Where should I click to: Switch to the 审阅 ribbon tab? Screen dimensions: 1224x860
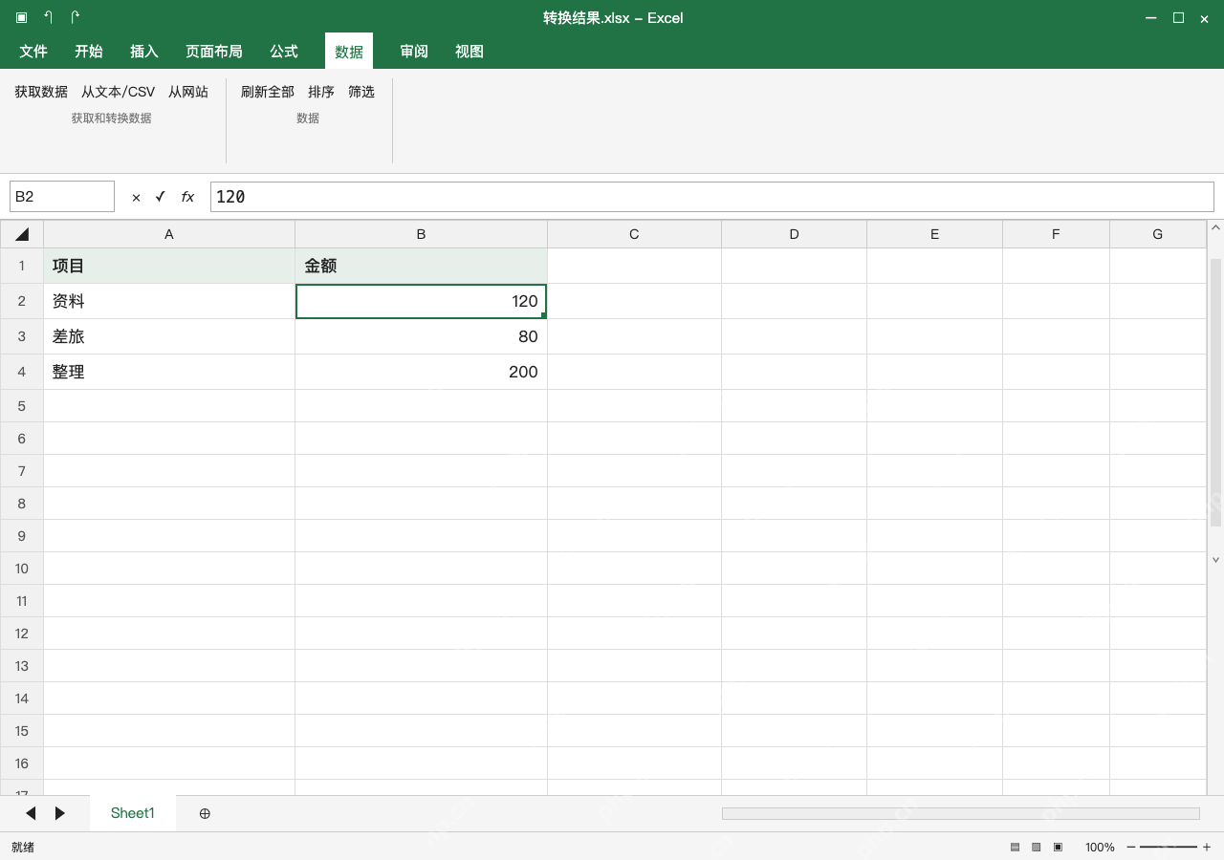coord(414,52)
